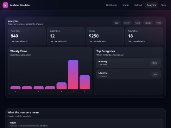Select the Money $250 card
Viewport: 171px width, 128px height.
click(105, 36)
